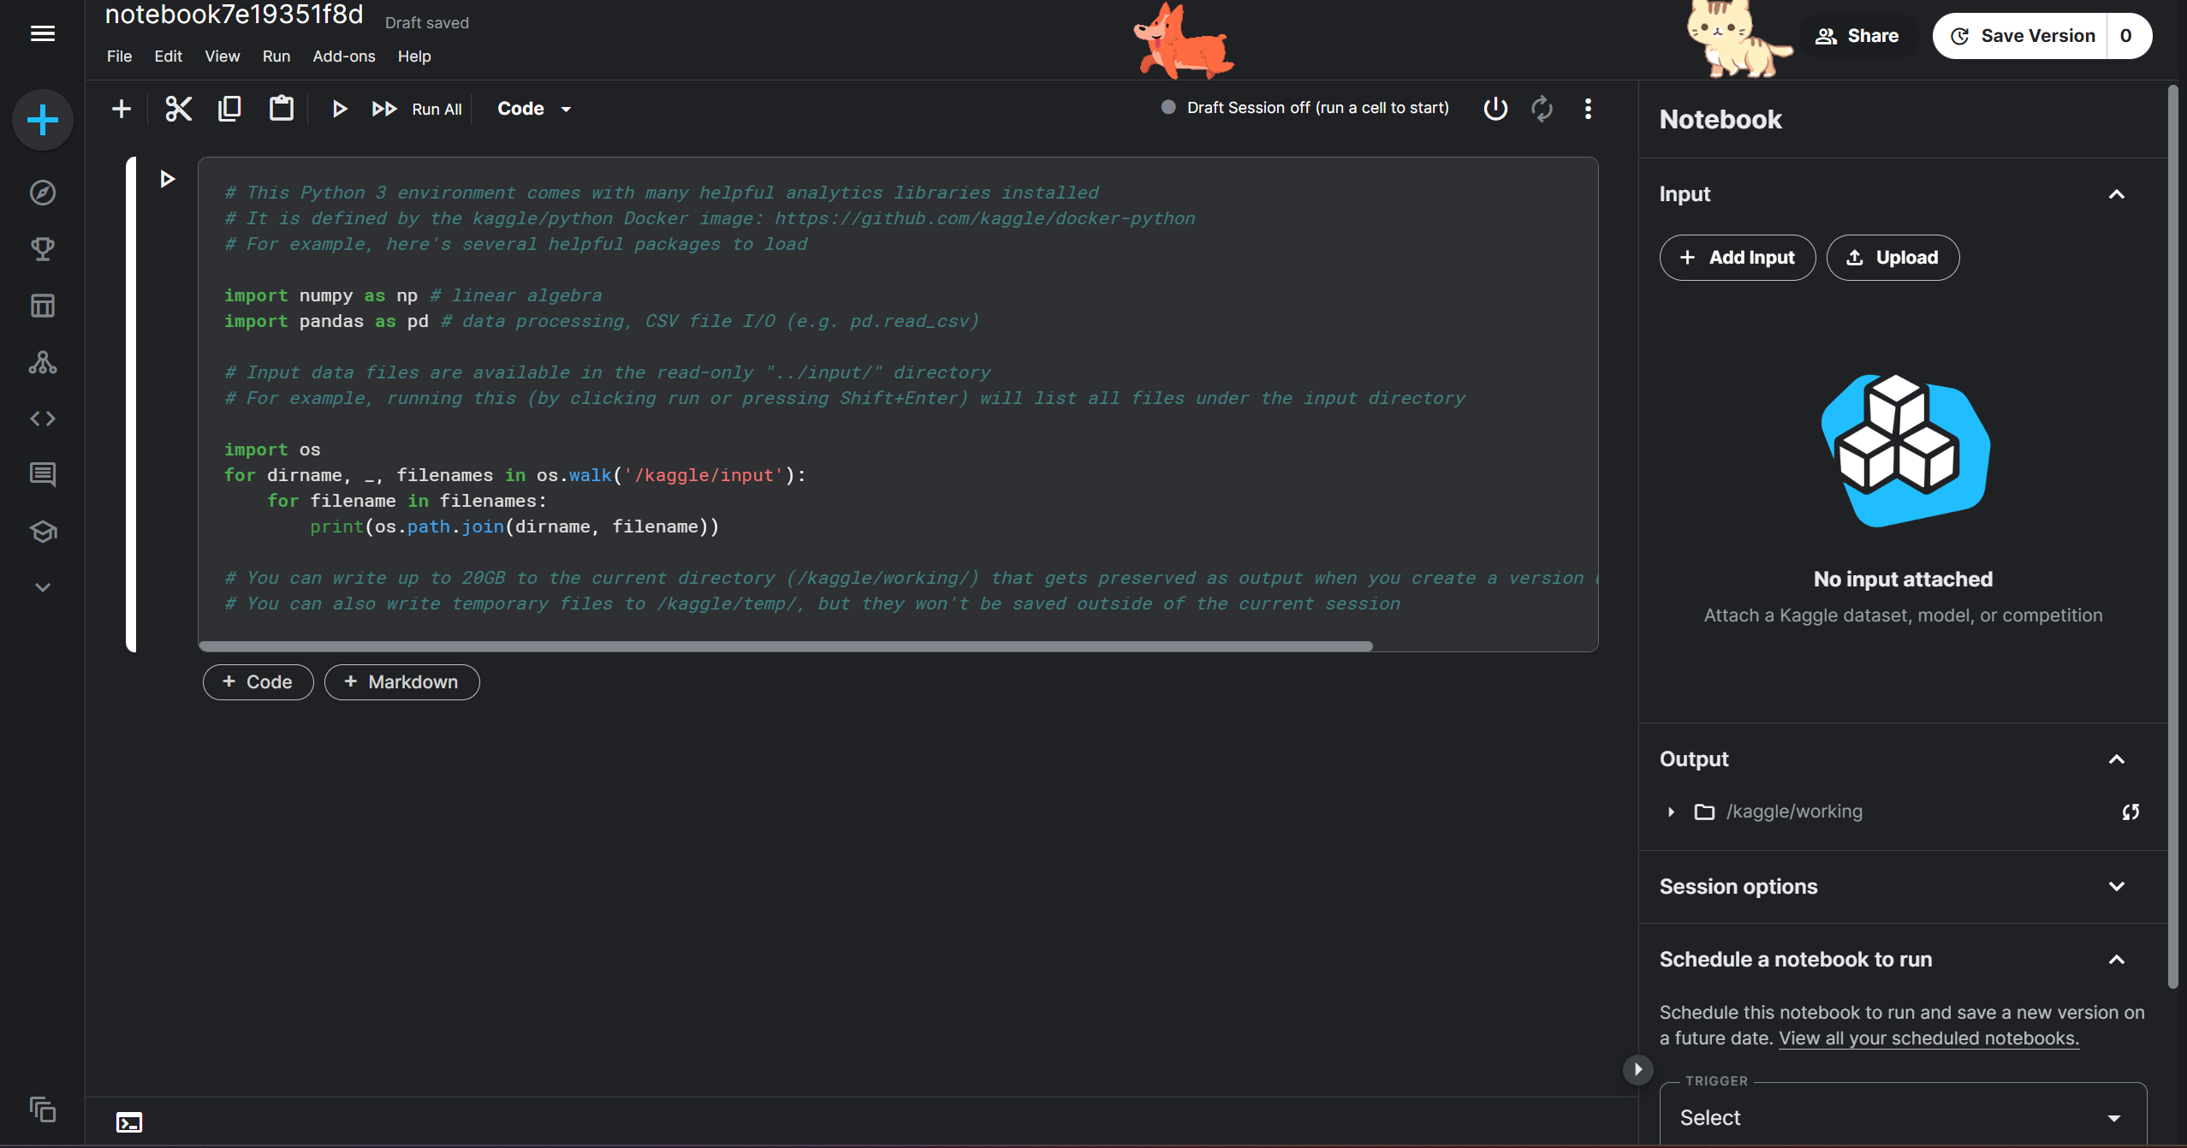Viewport: 2187px width, 1148px height.
Task: Open the Competitions trophy icon in the sidebar
Action: tap(42, 249)
